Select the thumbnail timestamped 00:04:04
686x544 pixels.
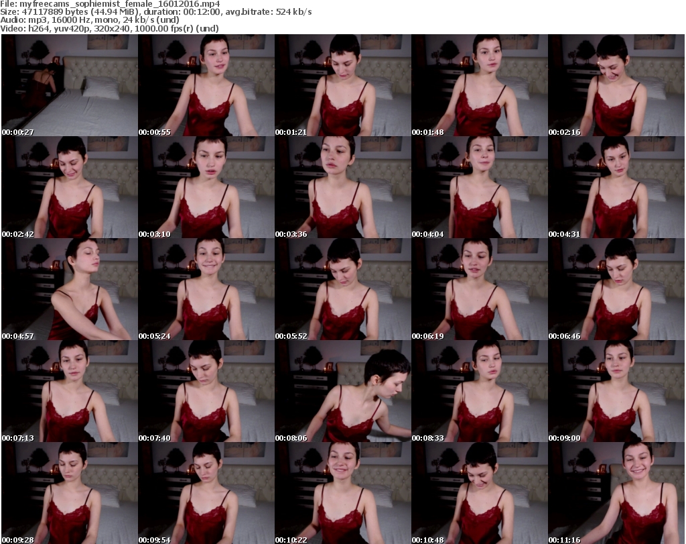(480, 187)
